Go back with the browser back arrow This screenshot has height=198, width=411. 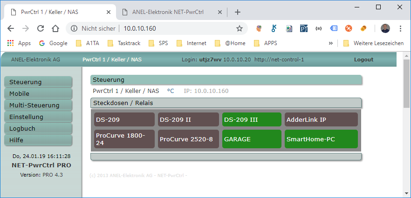[10, 28]
